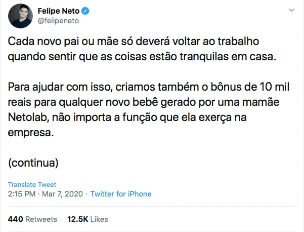This screenshot has width=304, height=232.
Task: Click the 12.5K like count number
Action: (77, 220)
